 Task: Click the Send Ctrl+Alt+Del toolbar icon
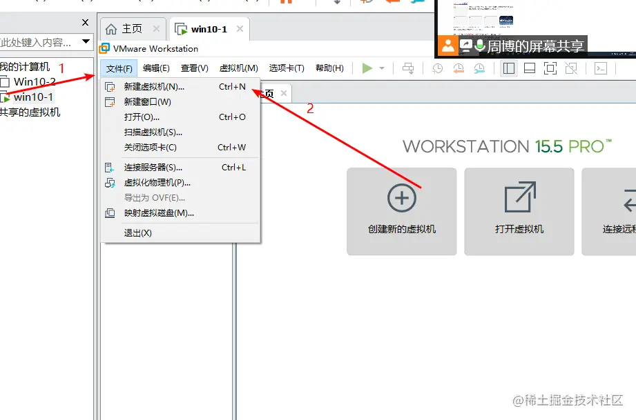pos(408,68)
